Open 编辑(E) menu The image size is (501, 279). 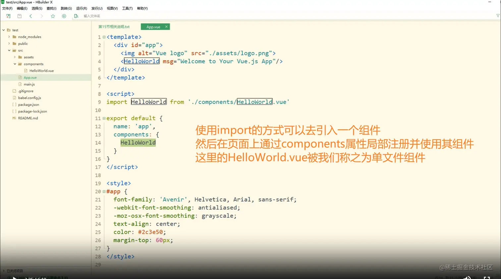click(x=22, y=8)
